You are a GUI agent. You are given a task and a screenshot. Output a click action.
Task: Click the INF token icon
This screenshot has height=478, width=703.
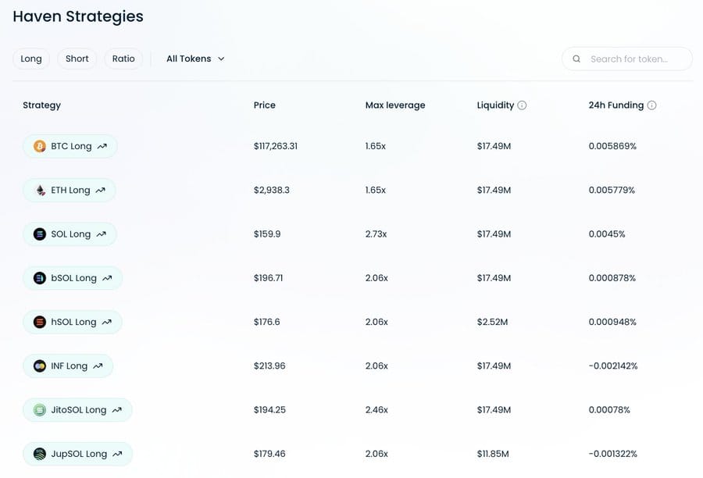[x=40, y=366]
